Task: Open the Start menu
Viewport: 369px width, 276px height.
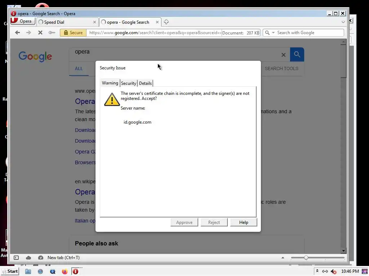Action: click(x=10, y=271)
